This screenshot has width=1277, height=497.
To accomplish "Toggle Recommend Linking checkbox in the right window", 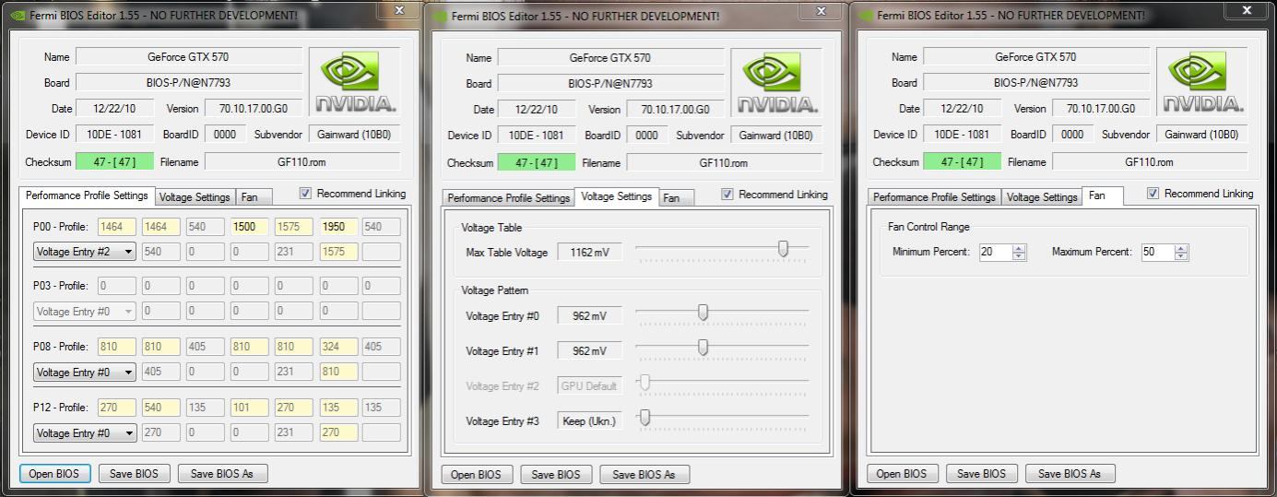I will coord(1153,194).
